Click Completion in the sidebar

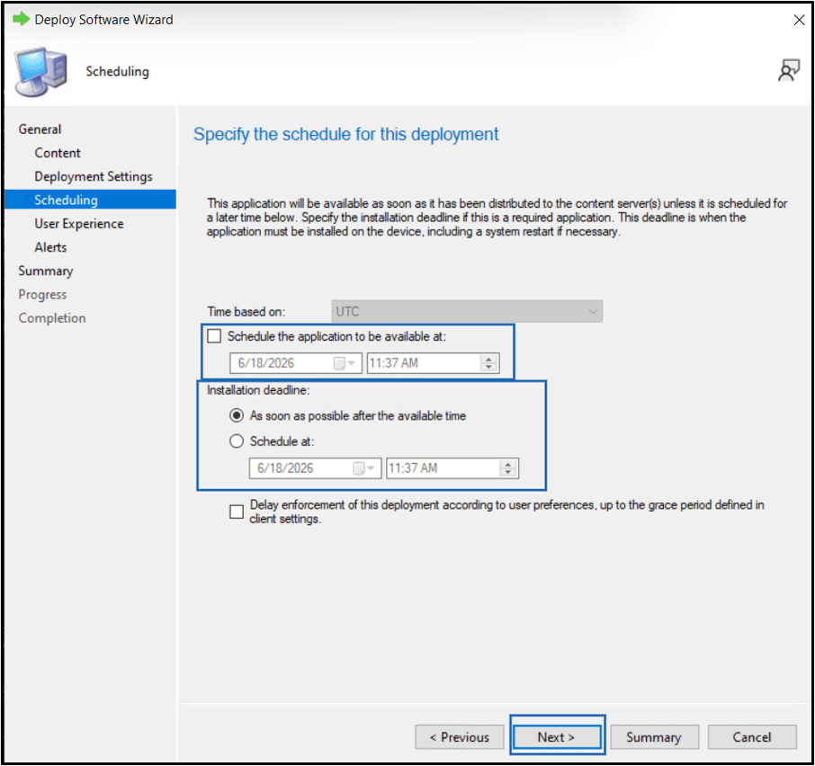[52, 318]
